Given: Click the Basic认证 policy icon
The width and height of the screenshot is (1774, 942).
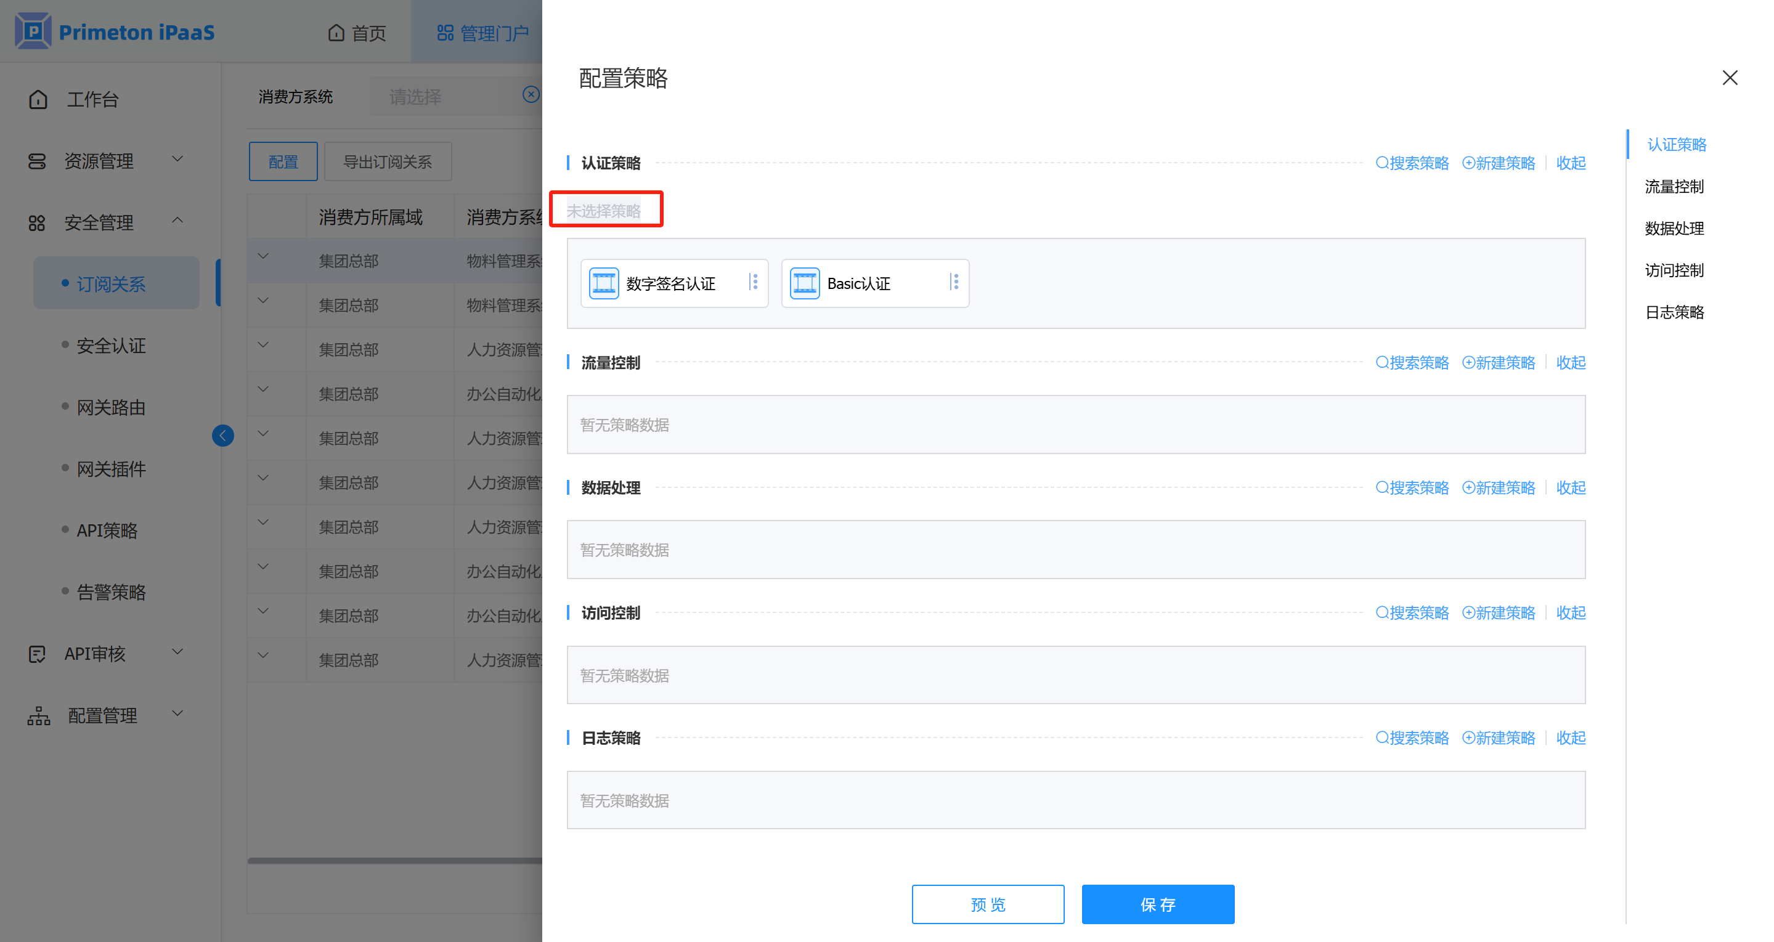Looking at the screenshot, I should 804,283.
